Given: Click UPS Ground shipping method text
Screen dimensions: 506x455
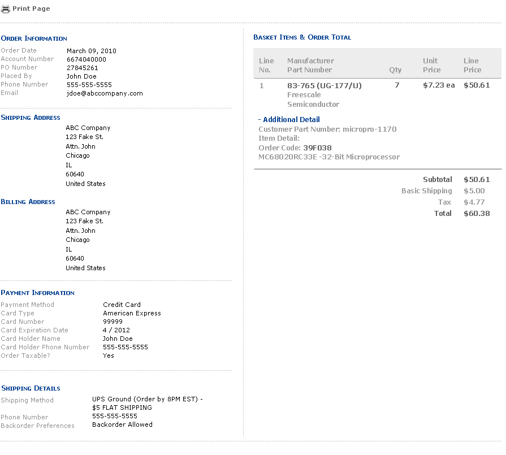Looking at the screenshot, I should [147, 404].
